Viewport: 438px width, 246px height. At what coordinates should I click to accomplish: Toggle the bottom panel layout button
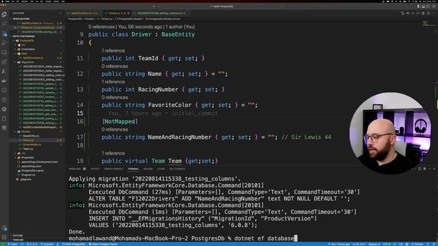point(424,6)
